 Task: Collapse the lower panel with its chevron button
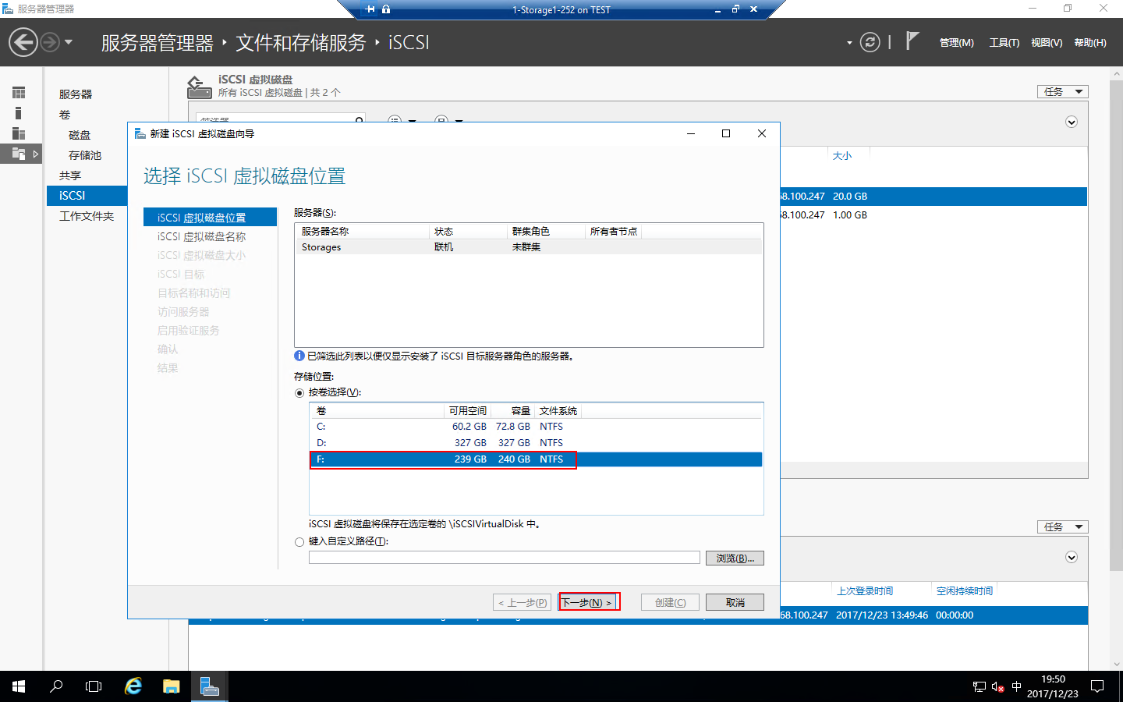[1072, 557]
